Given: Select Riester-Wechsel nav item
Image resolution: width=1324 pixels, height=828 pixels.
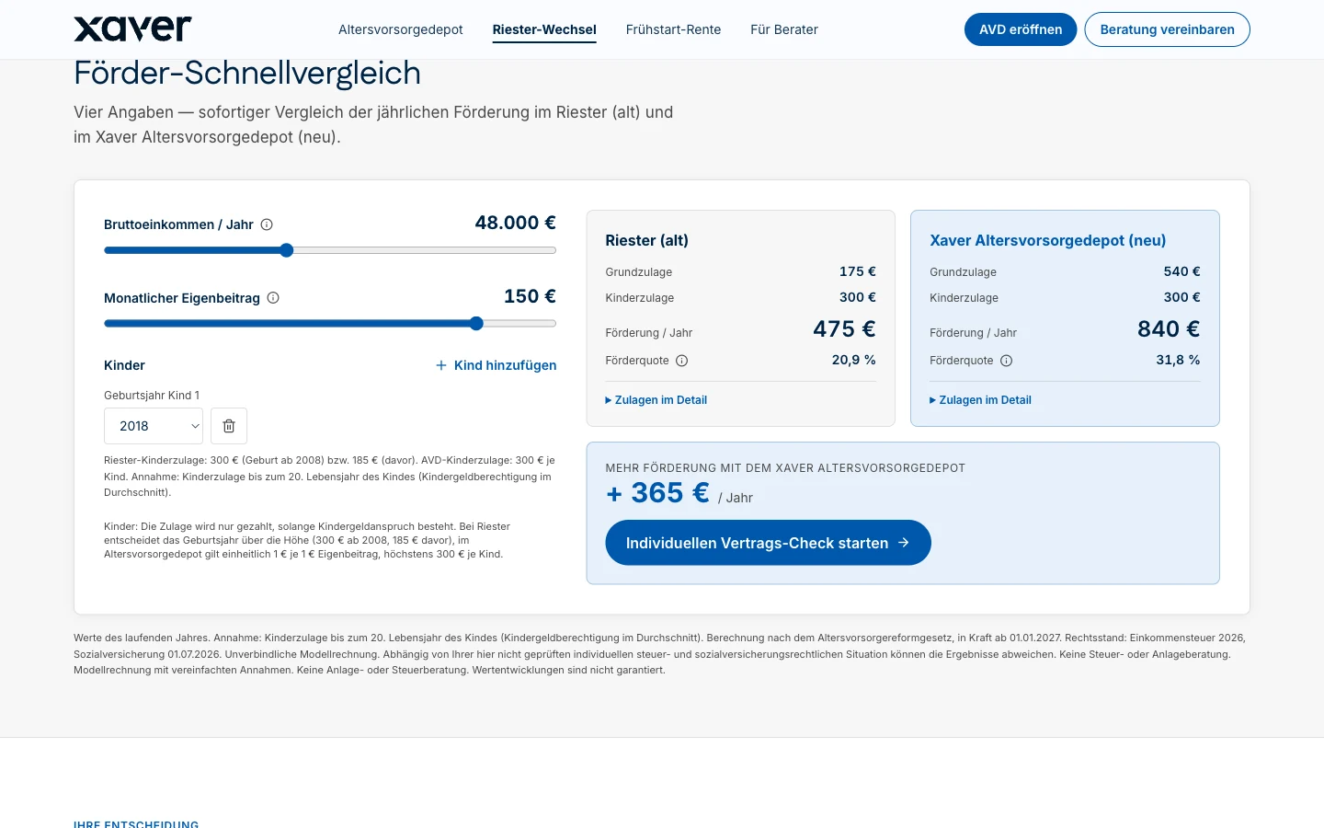Looking at the screenshot, I should (544, 29).
